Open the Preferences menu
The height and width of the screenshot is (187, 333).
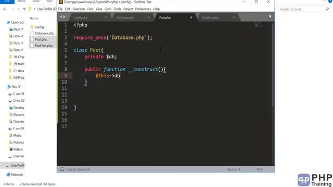point(143,9)
